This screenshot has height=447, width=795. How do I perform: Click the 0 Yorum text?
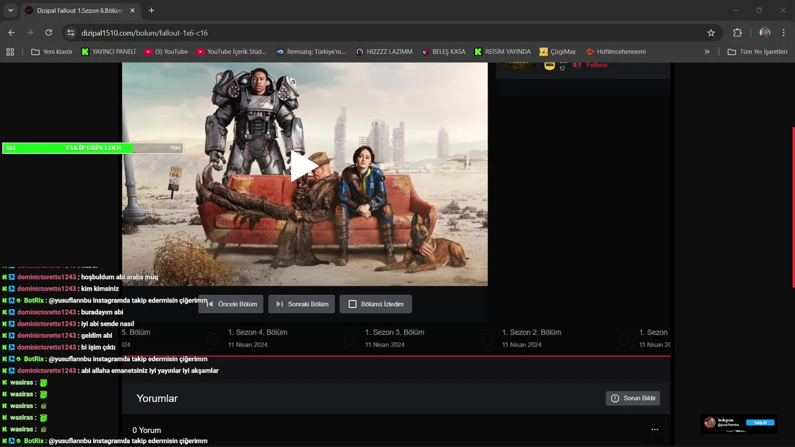[x=147, y=430]
